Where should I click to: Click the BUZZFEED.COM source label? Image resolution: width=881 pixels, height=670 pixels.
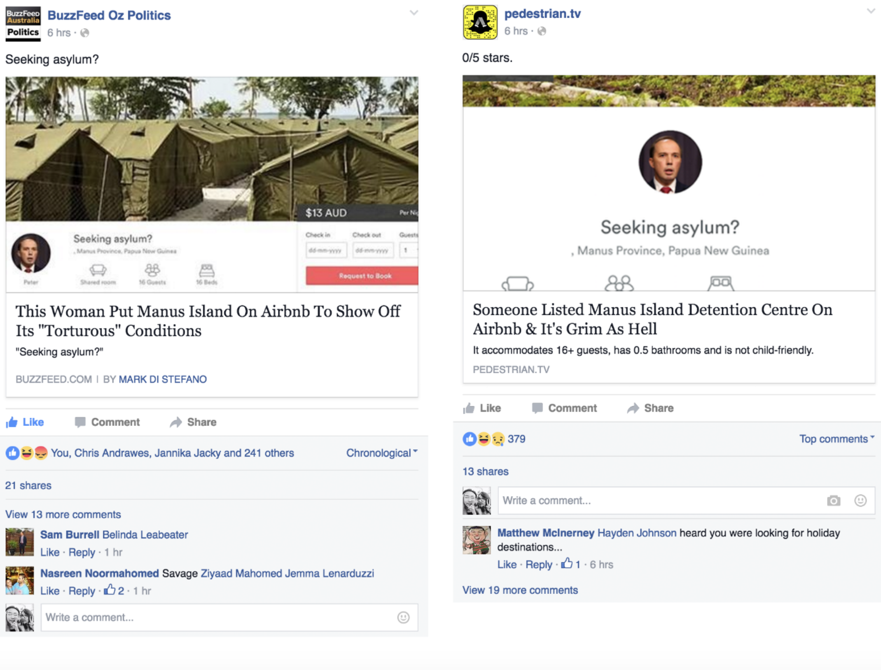54,380
